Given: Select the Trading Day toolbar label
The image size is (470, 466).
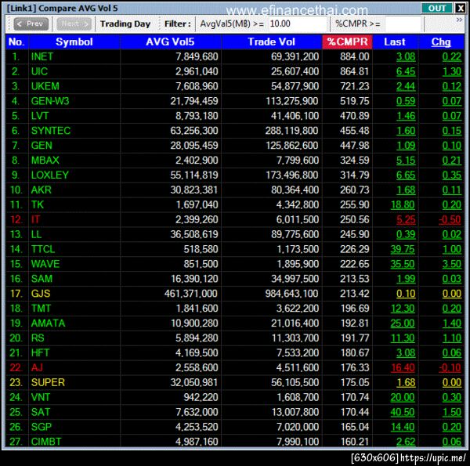Looking at the screenshot, I should [x=125, y=24].
